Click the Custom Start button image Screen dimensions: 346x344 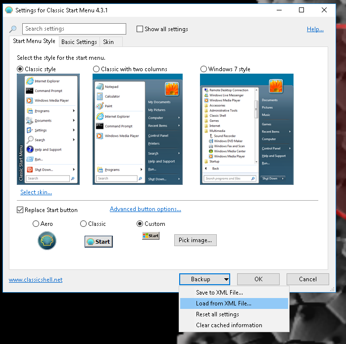(150, 236)
